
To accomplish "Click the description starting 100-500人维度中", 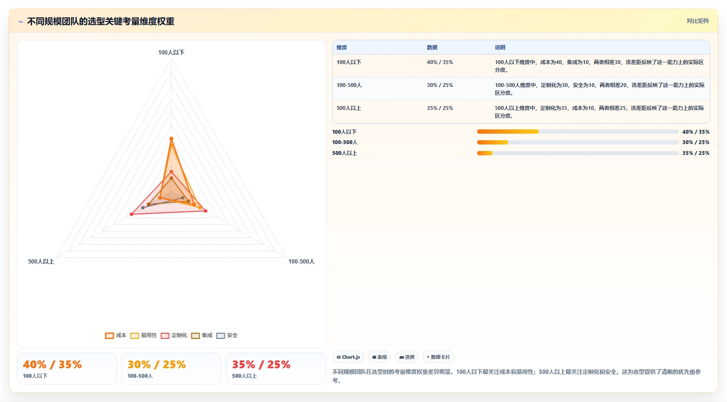I will (600, 89).
